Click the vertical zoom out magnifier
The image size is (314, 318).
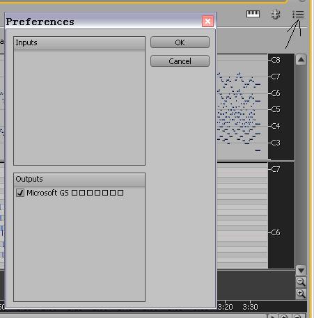click(301, 282)
